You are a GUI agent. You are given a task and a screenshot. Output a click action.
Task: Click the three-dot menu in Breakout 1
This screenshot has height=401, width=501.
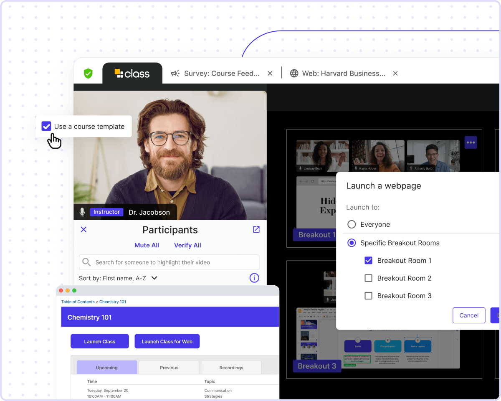click(x=471, y=142)
